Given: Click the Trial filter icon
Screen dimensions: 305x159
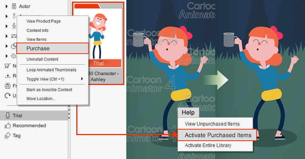Looking at the screenshot, I should (x=7, y=116).
